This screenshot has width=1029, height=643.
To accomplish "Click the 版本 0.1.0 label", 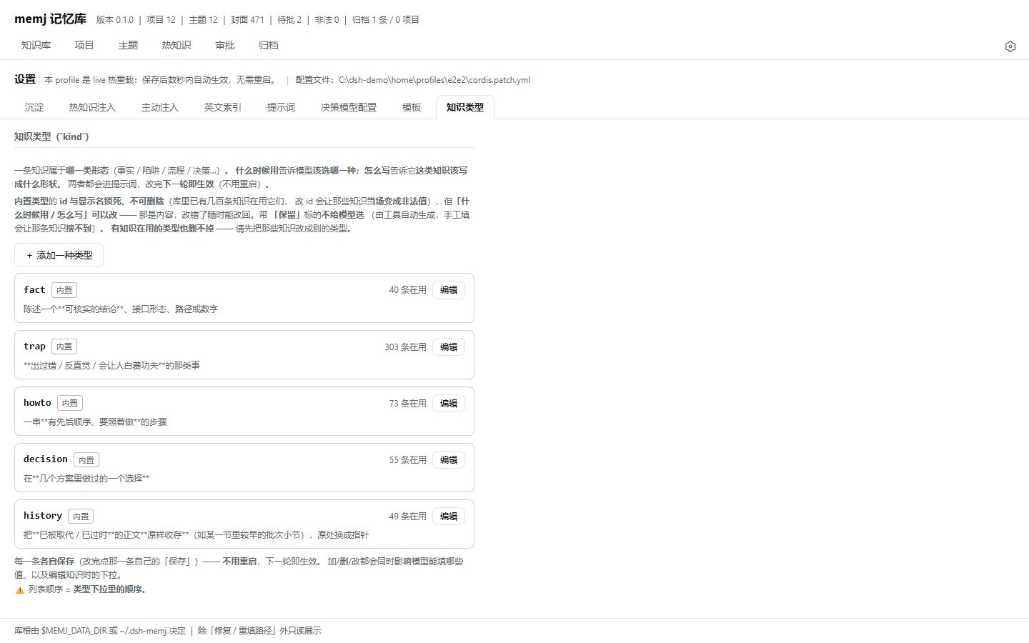I will 115,20.
